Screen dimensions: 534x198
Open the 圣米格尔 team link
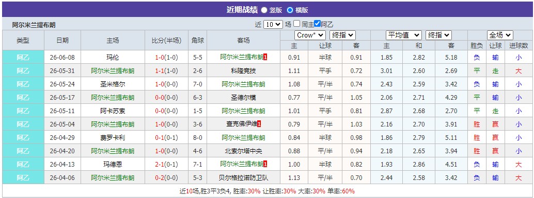pos(113,84)
